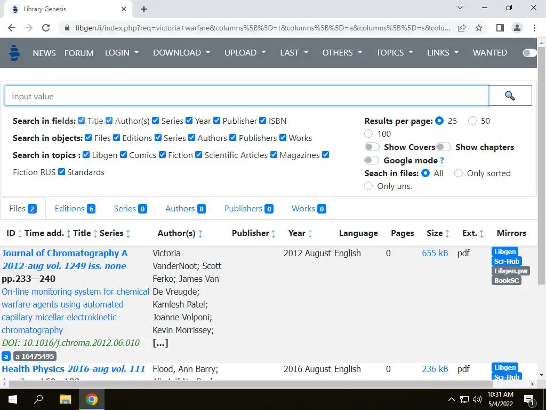Expand the UPLOAD dropdown menu
Screen dimensions: 546x410
(245, 53)
